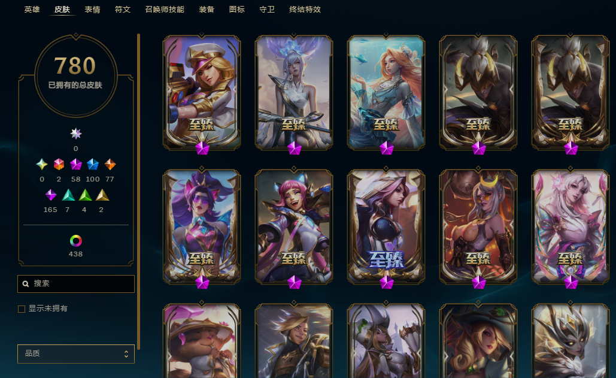Select the purple diamond gem icon showing 165
This screenshot has height=378, width=616.
point(51,195)
